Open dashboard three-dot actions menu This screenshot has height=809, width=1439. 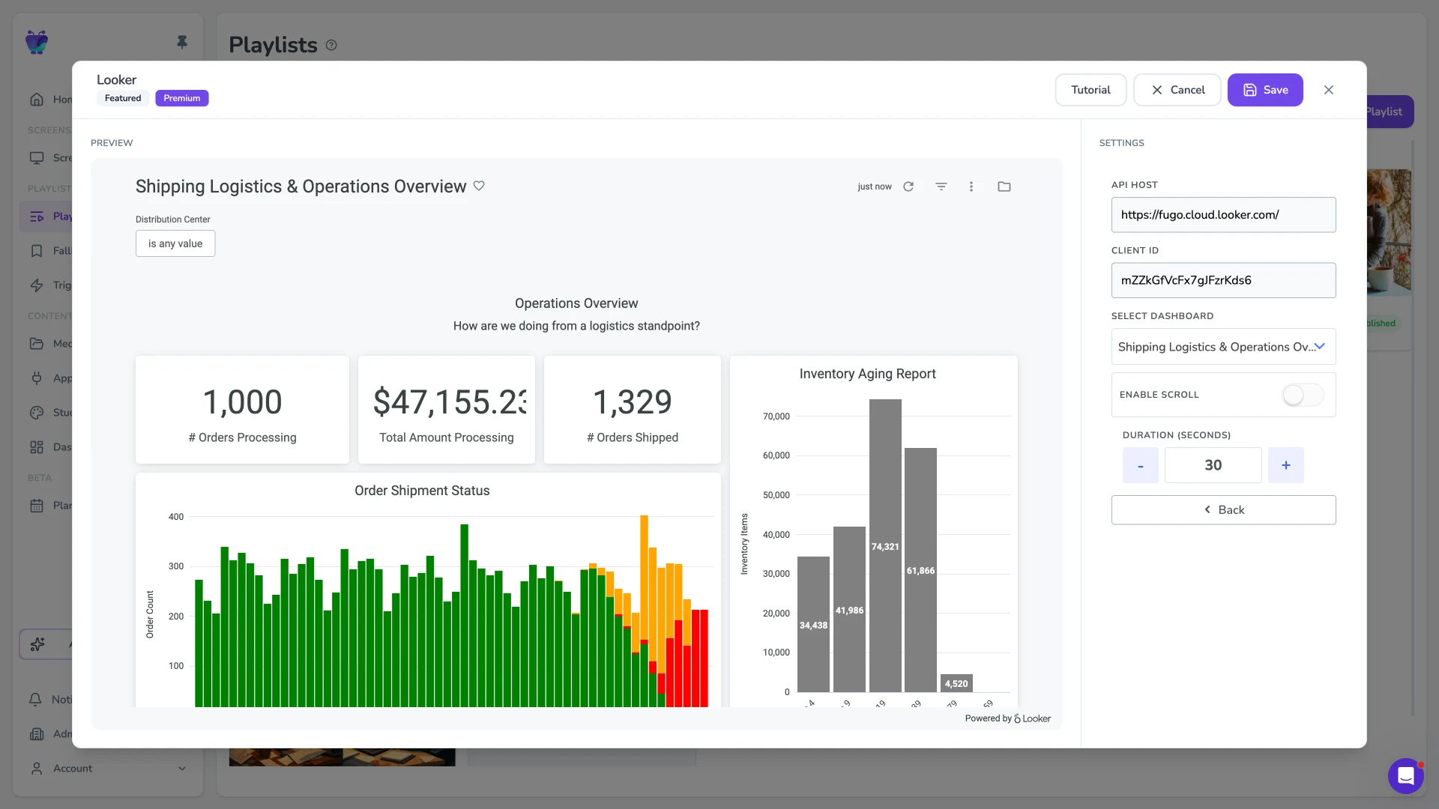pos(971,187)
